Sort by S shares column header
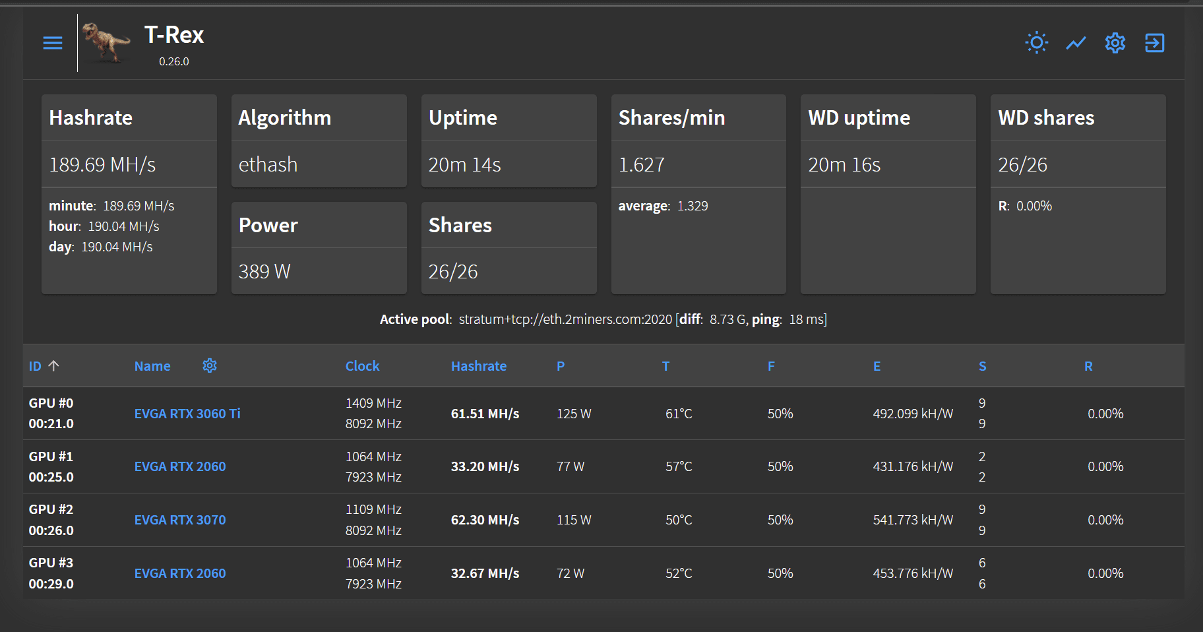 coord(983,366)
